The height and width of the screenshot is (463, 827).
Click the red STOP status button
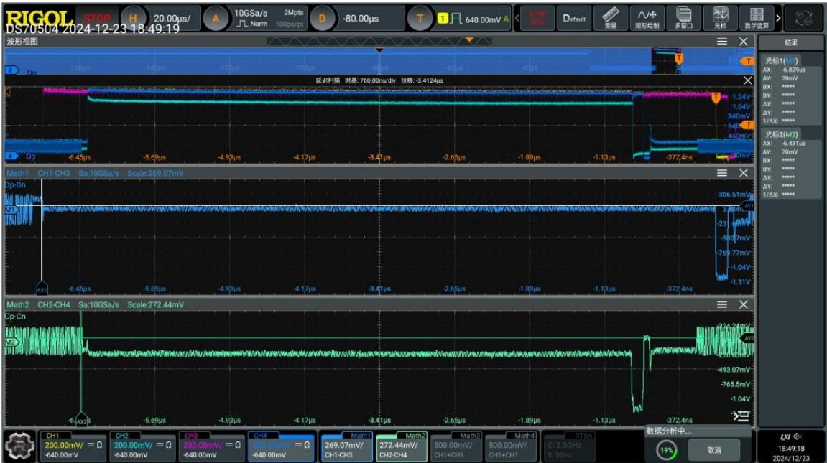(96, 19)
